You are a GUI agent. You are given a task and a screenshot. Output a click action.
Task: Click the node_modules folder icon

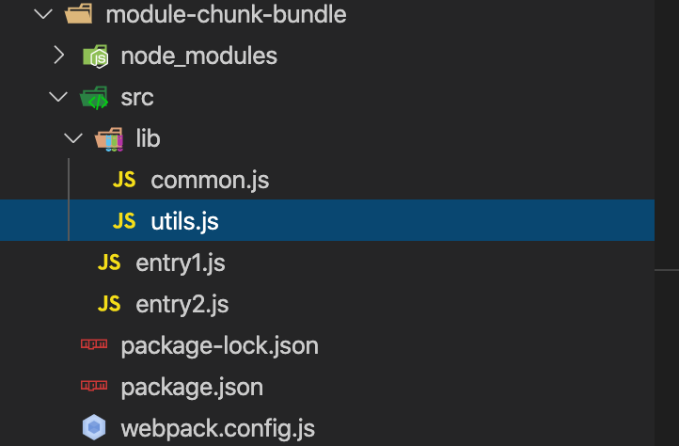(95, 56)
